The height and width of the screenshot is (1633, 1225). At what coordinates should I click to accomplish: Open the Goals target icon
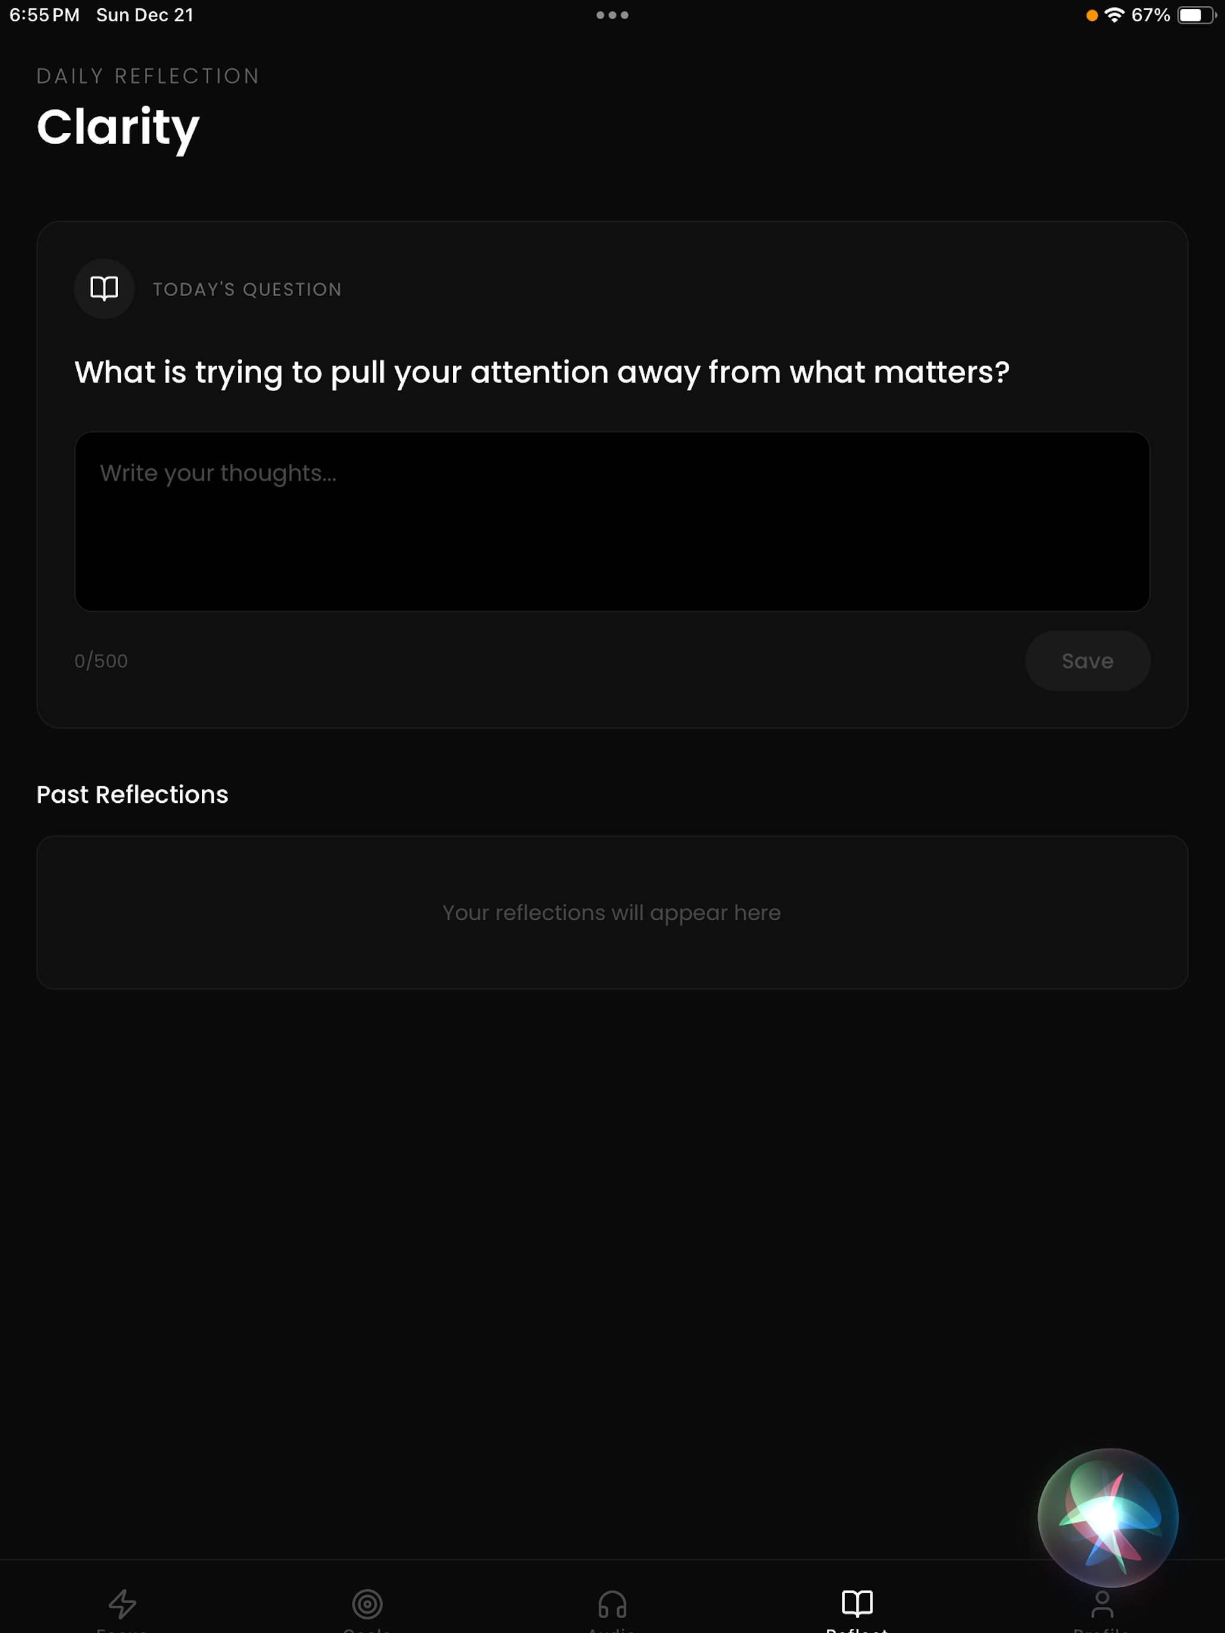[x=367, y=1603]
